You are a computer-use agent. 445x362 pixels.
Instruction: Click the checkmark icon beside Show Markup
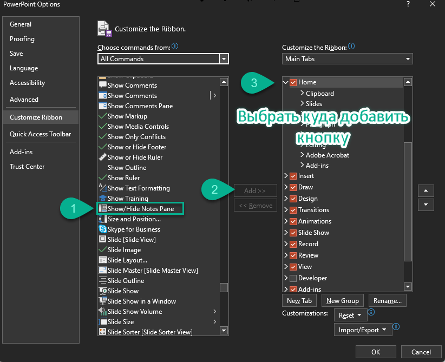coord(102,116)
